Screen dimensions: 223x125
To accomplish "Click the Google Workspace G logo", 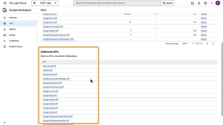I will [x=5, y=10].
